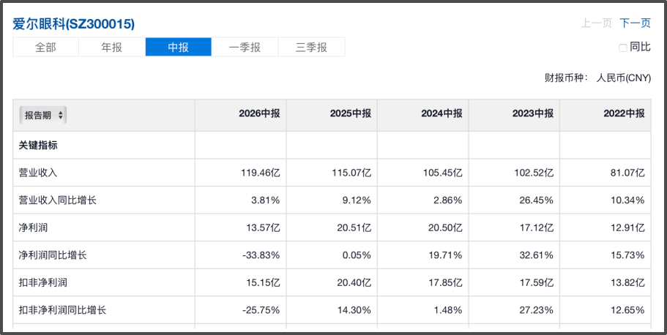This screenshot has height=335, width=667.
Task: Click the 上一页 page link
Action: click(x=597, y=23)
